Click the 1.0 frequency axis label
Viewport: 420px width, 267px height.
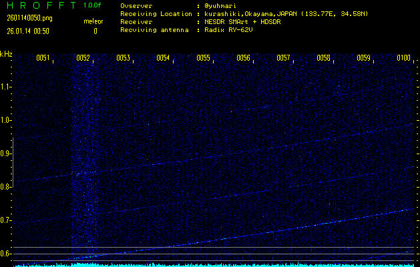point(6,120)
